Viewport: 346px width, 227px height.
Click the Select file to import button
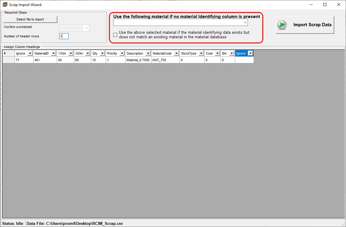[30, 19]
